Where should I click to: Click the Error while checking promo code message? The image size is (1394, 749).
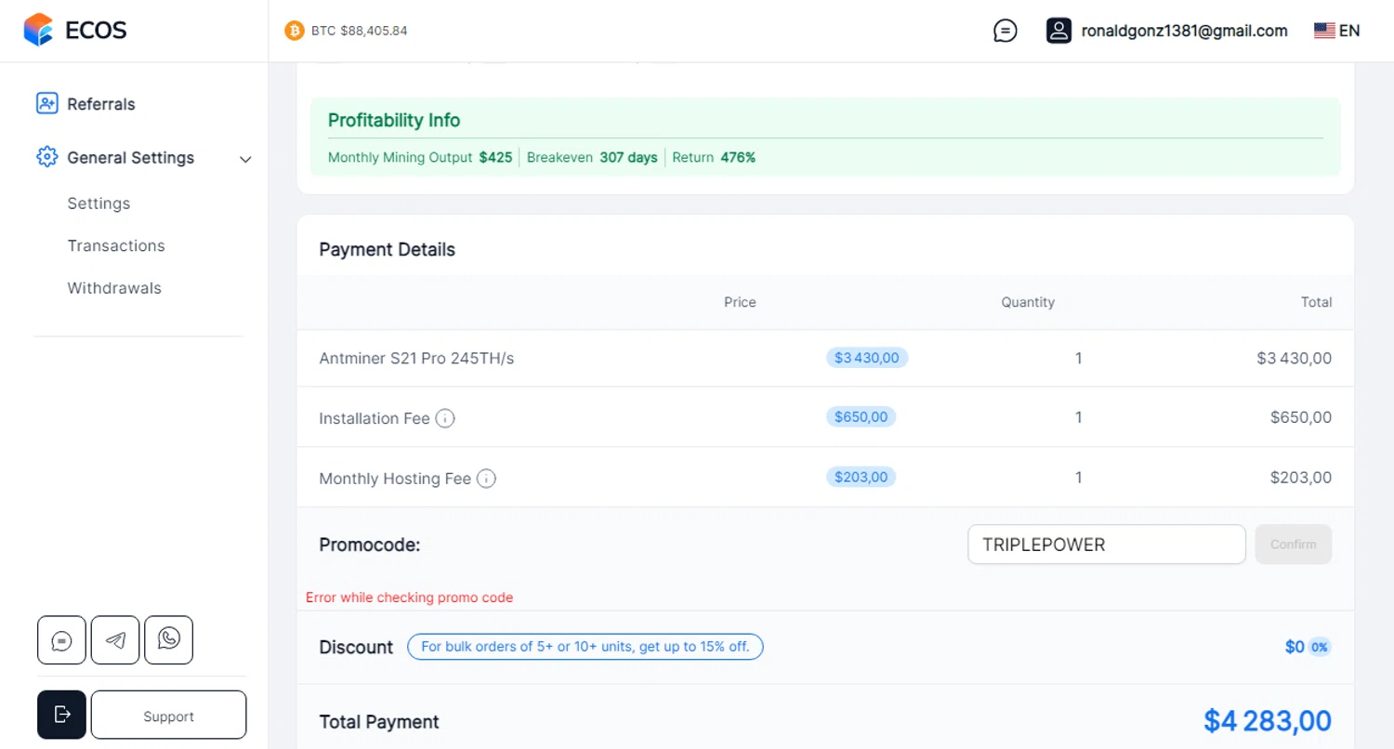[x=409, y=598]
